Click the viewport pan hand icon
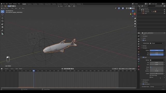 click(135, 21)
